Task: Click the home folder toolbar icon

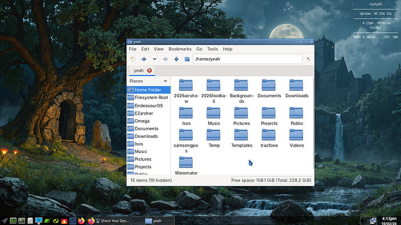Action: click(187, 59)
